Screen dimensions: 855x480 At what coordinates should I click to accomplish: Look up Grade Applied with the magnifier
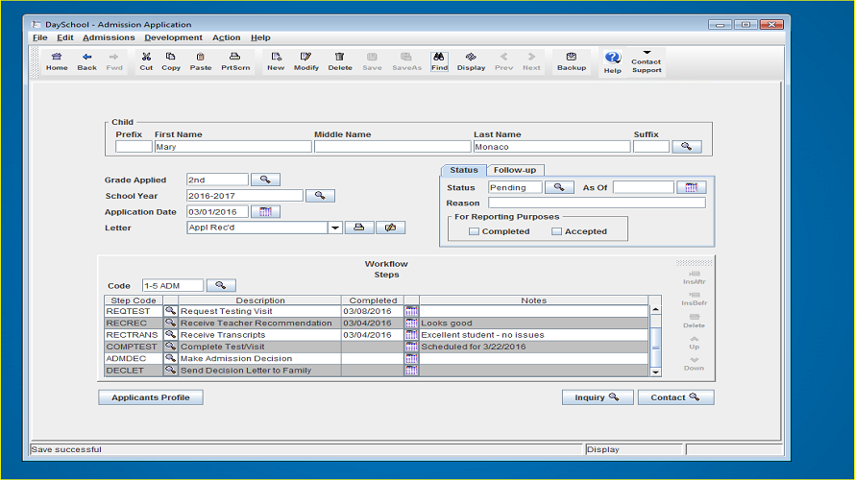pos(265,180)
